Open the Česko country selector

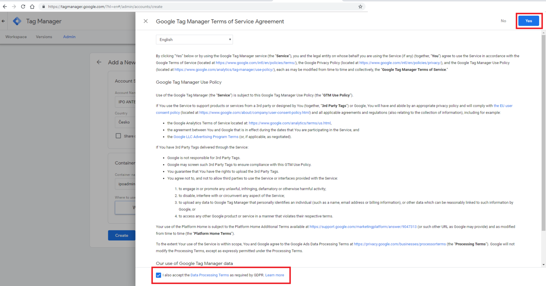[125, 122]
